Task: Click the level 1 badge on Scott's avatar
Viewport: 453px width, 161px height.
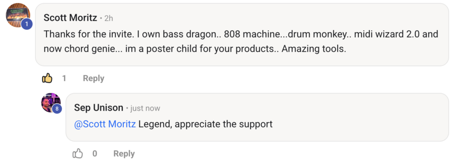Action: click(27, 24)
